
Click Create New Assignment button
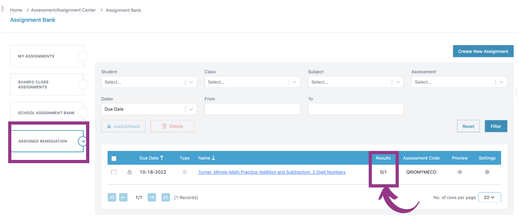point(483,51)
